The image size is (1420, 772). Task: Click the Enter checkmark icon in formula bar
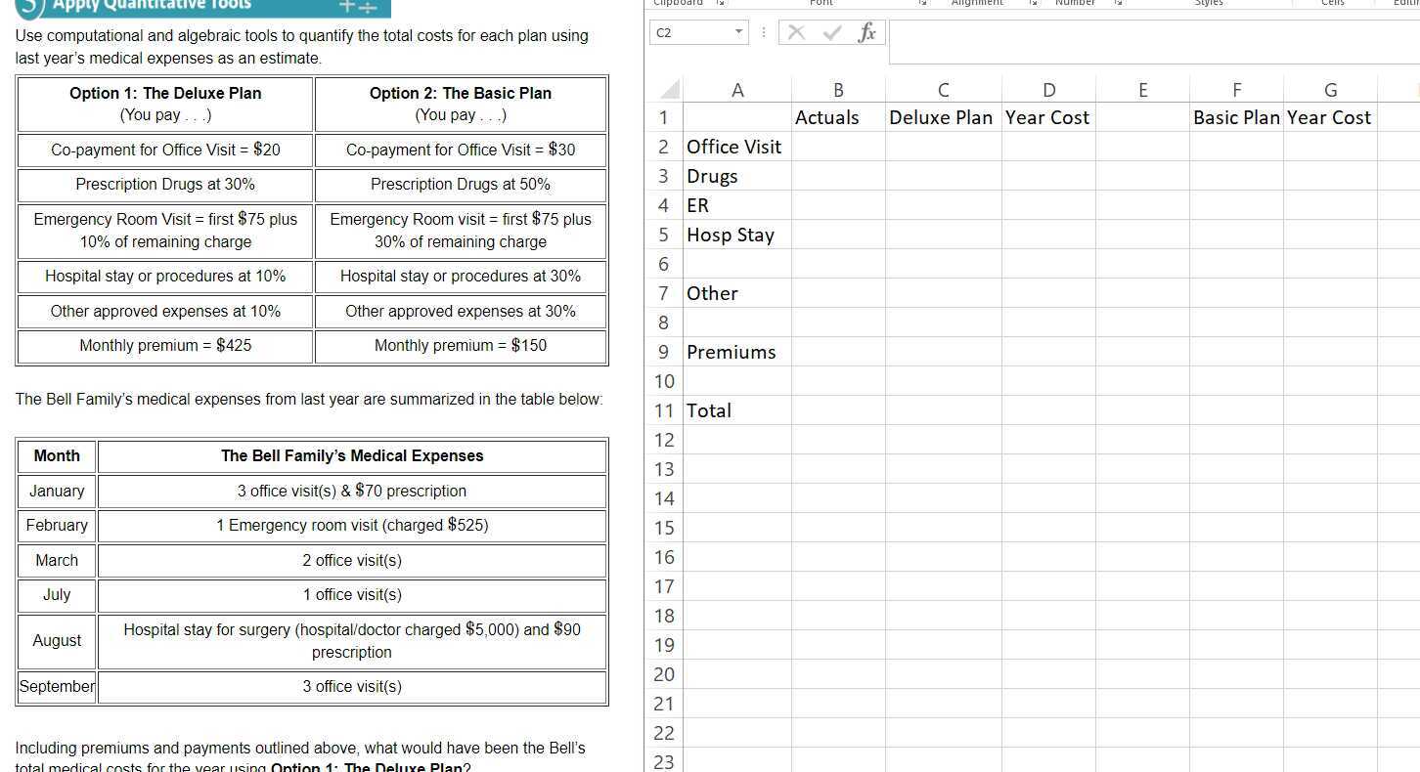(x=832, y=33)
